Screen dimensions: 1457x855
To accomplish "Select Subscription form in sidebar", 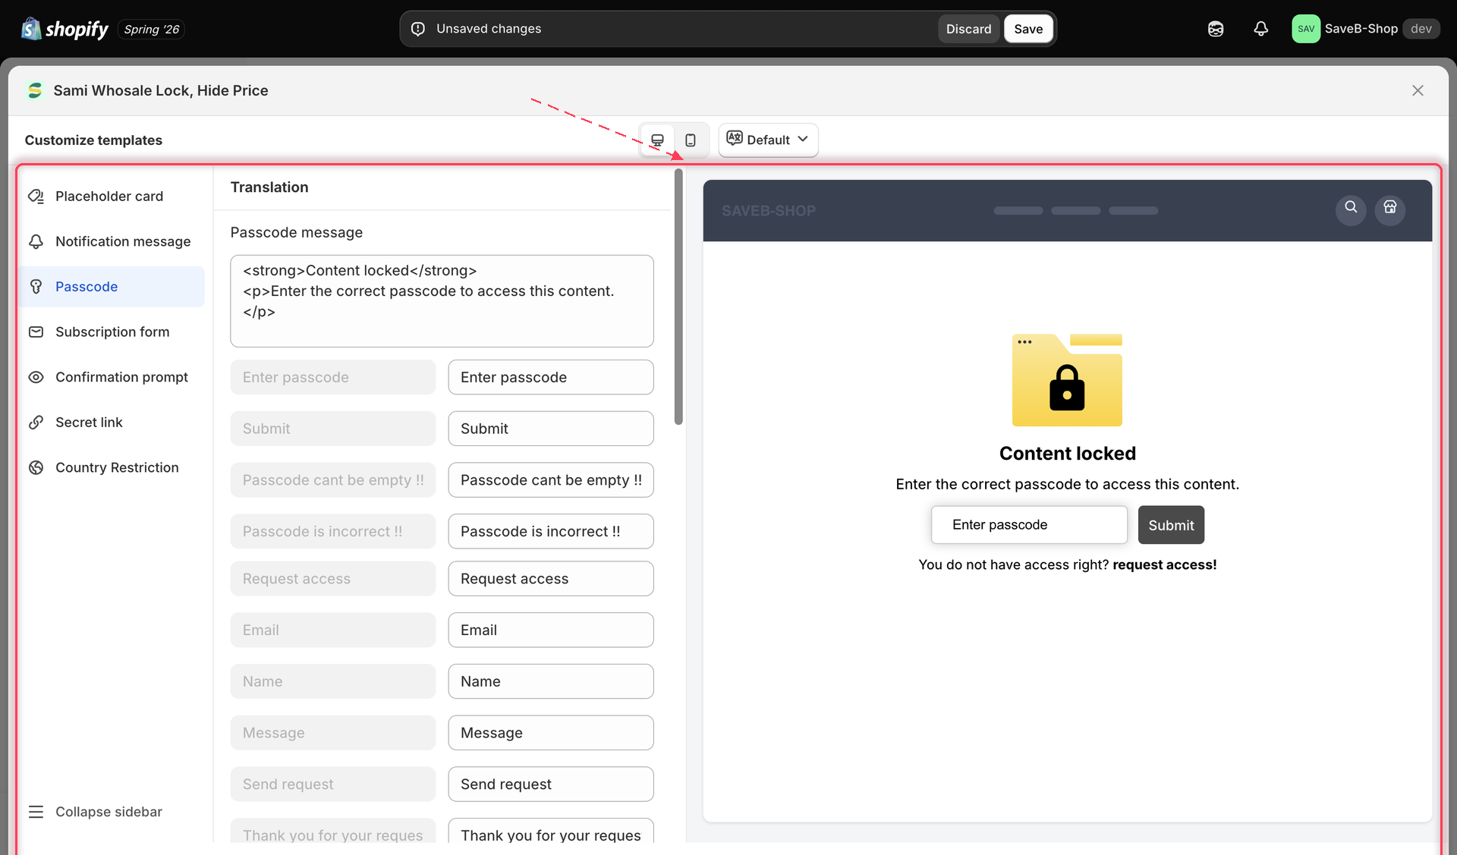I will point(112,332).
